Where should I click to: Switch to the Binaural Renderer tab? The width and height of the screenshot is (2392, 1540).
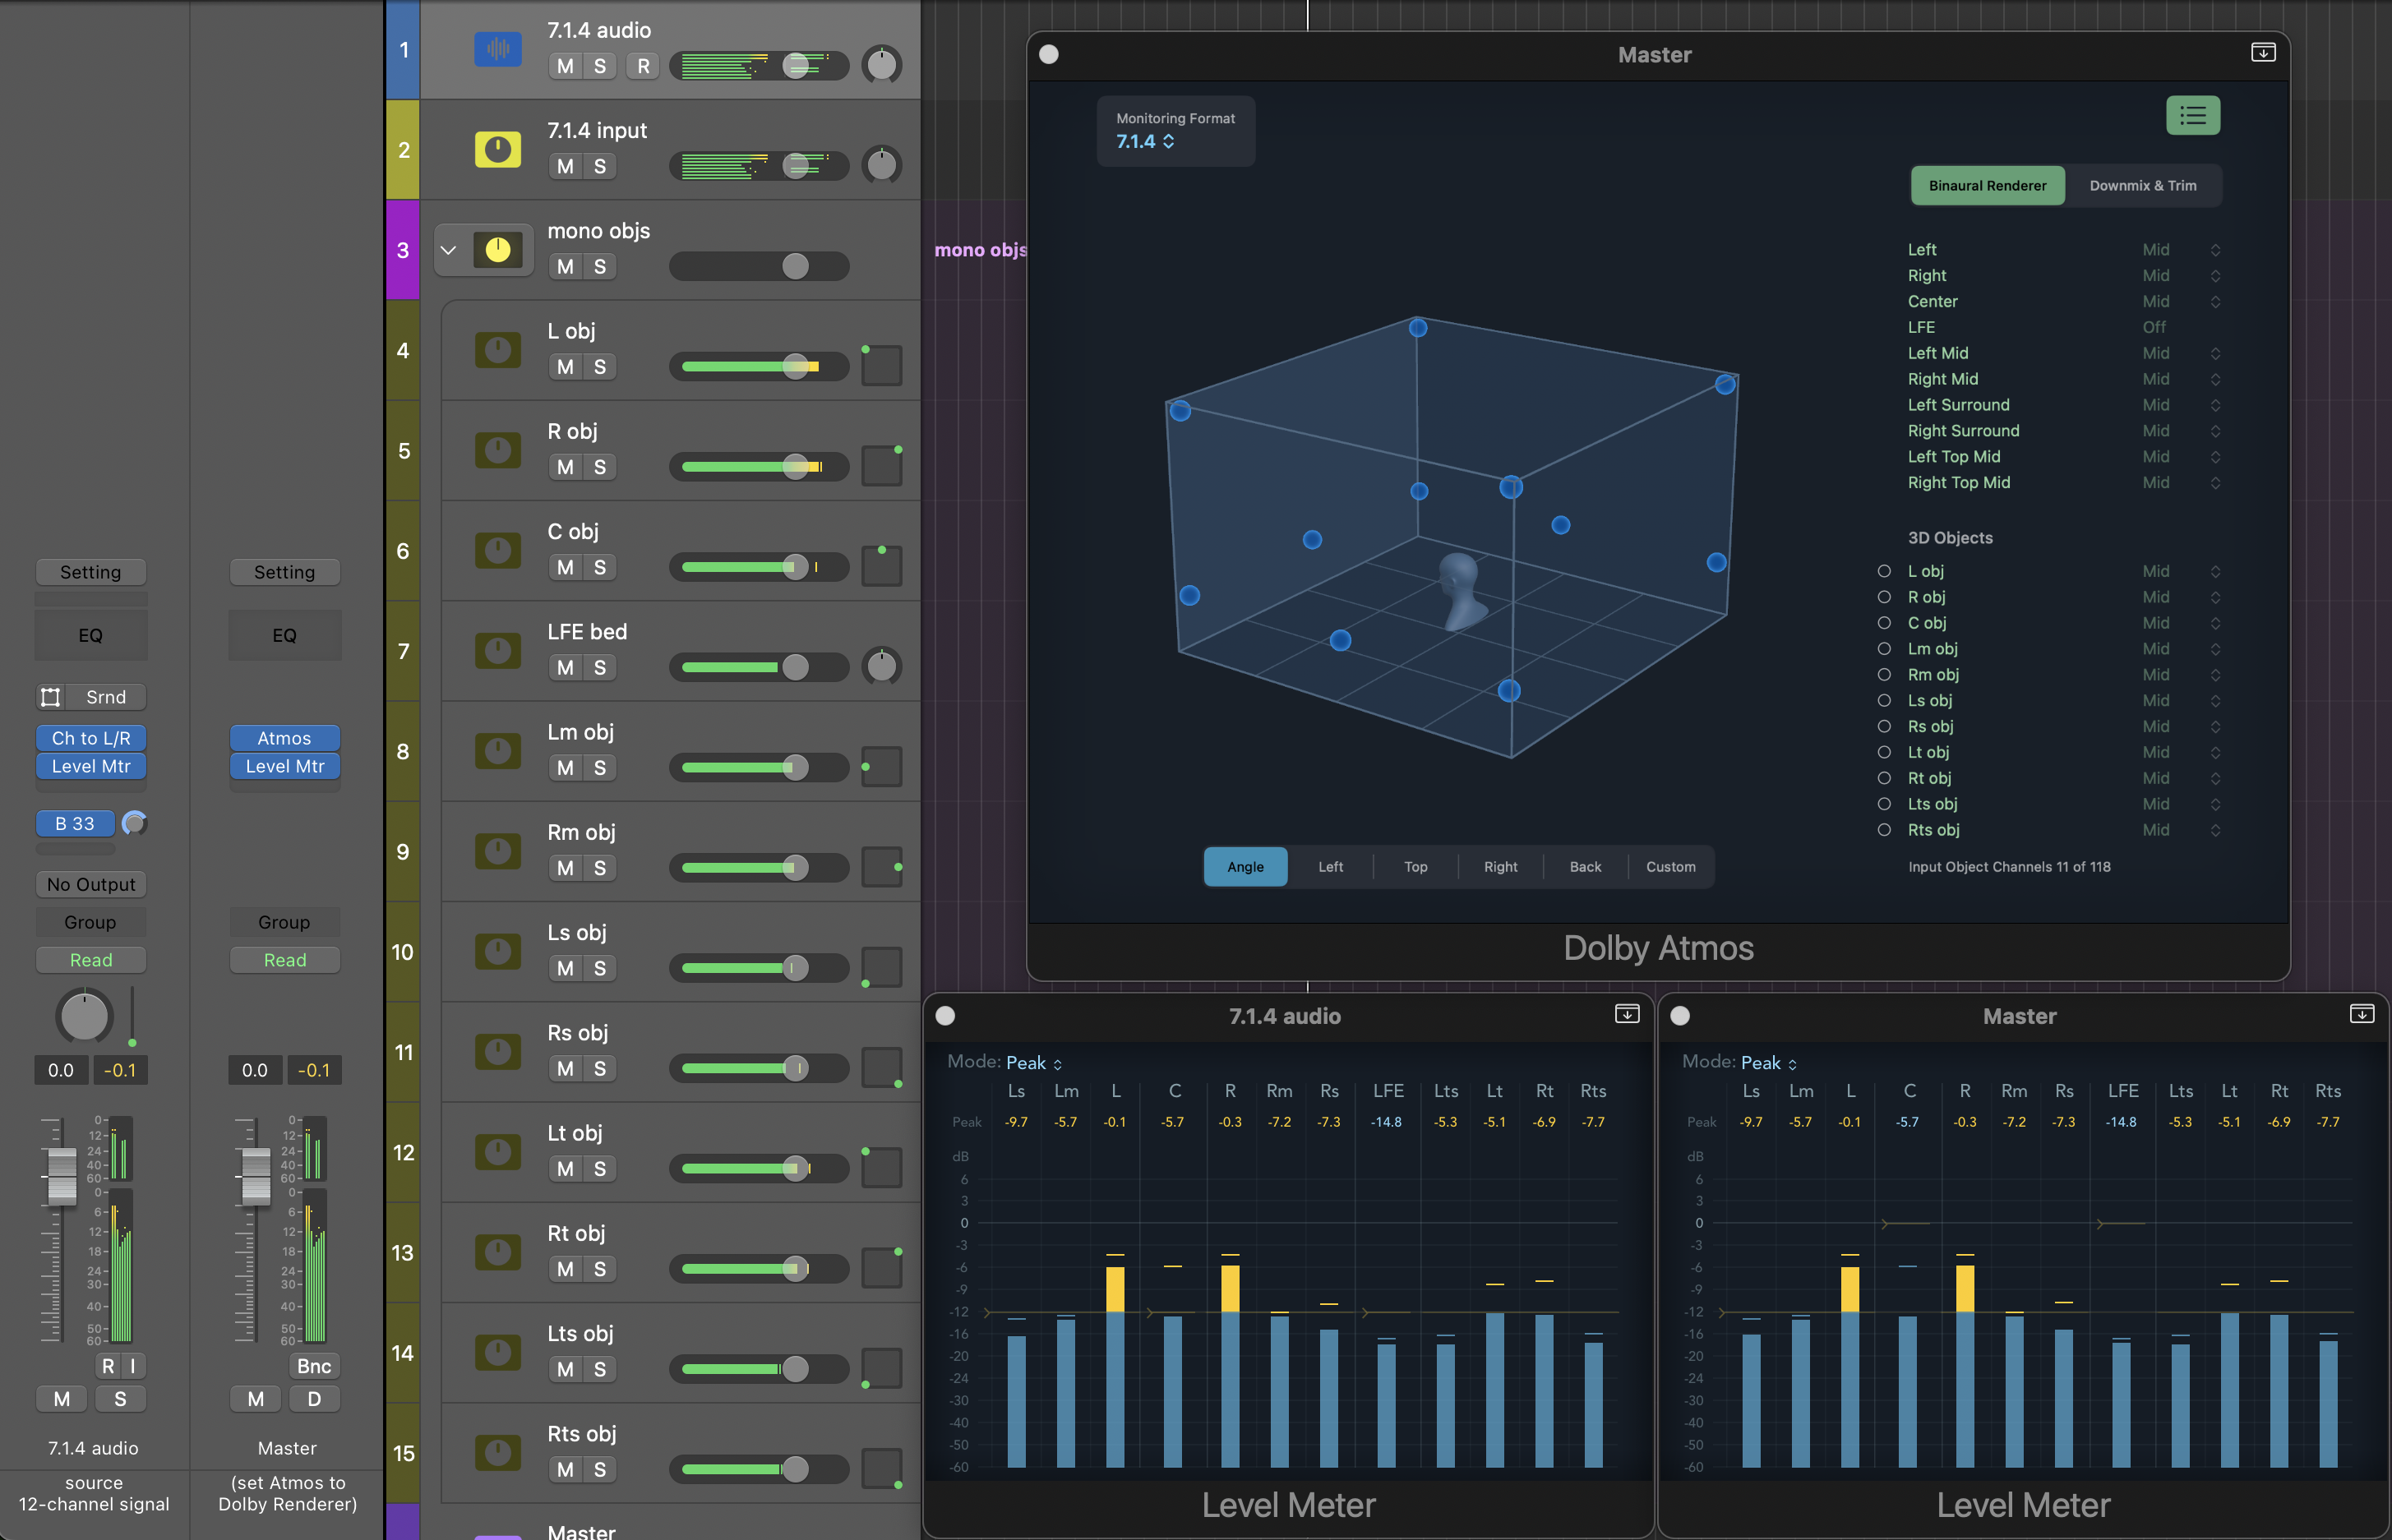(x=1987, y=186)
